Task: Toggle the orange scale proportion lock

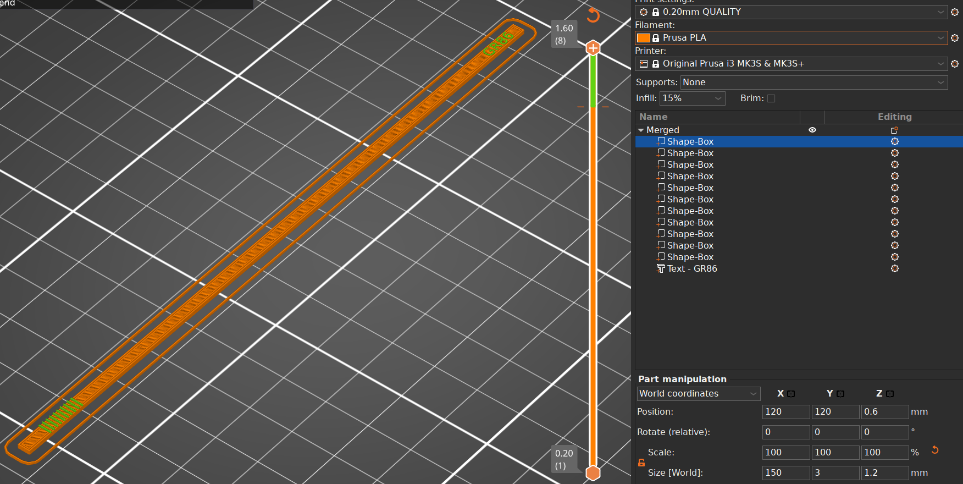Action: pos(641,463)
